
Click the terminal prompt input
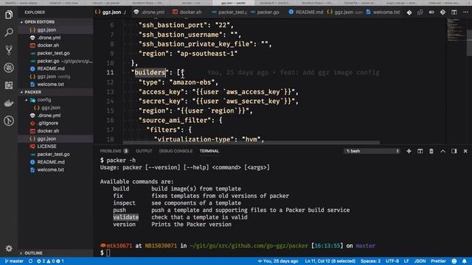108,253
